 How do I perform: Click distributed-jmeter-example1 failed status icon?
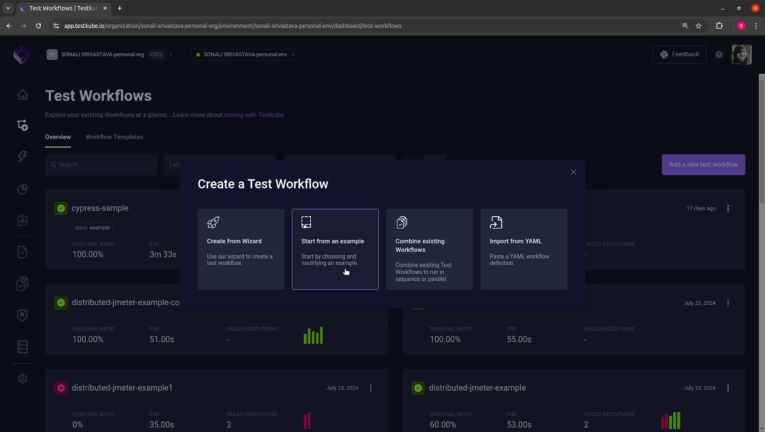61,388
